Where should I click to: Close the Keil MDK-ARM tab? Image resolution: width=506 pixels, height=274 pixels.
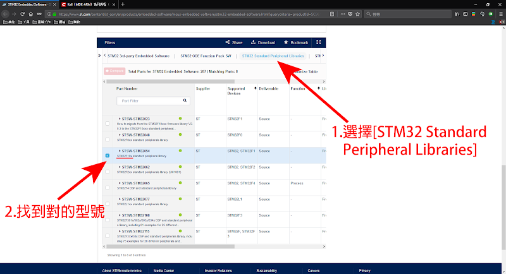114,4
